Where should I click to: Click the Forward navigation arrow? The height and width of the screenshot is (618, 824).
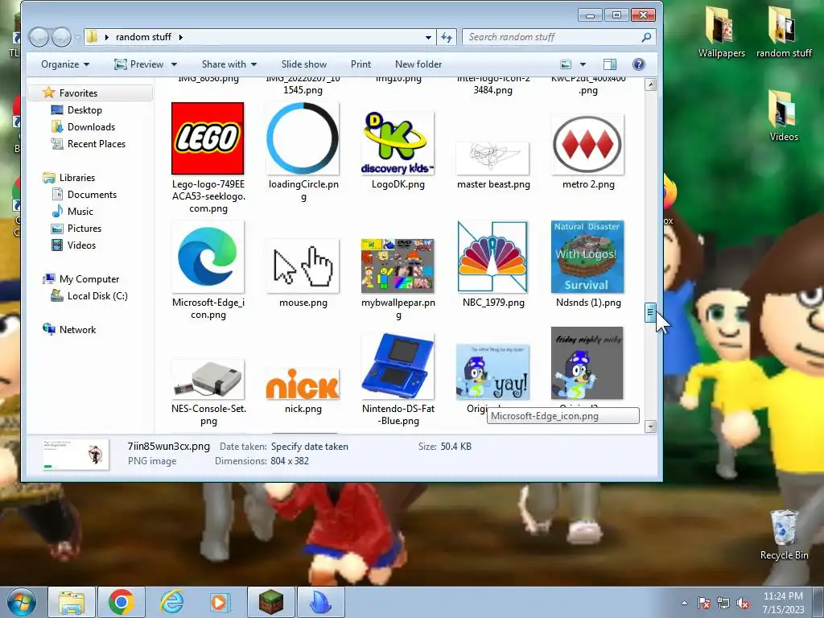coord(61,37)
